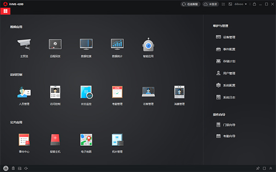Screen dimensions: 276x172
Task: Lock the client with the padlock icon
Action: point(254,4)
